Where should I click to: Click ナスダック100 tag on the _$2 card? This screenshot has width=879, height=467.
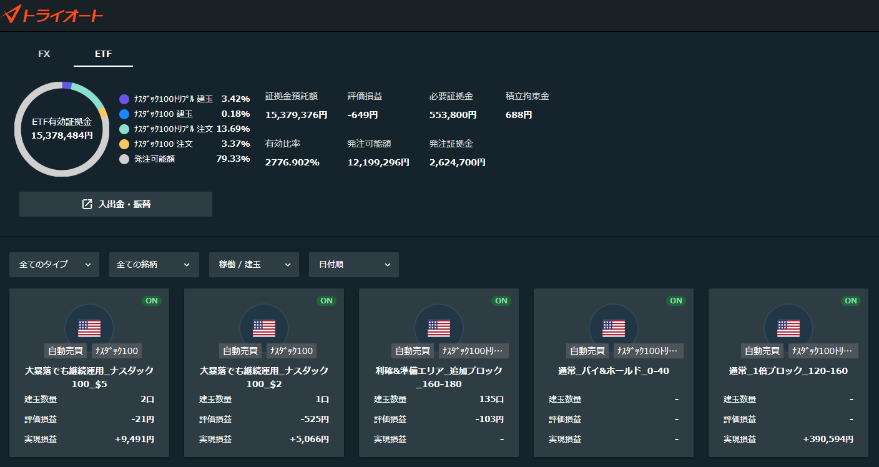[x=292, y=351]
